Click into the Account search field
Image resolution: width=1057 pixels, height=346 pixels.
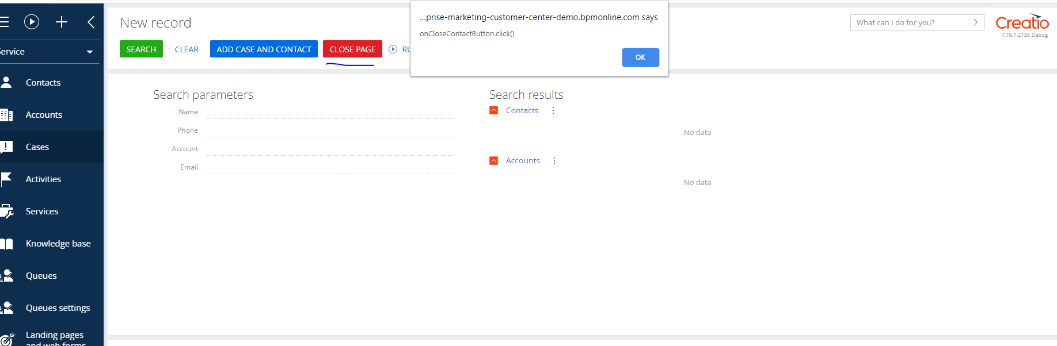[x=331, y=149]
